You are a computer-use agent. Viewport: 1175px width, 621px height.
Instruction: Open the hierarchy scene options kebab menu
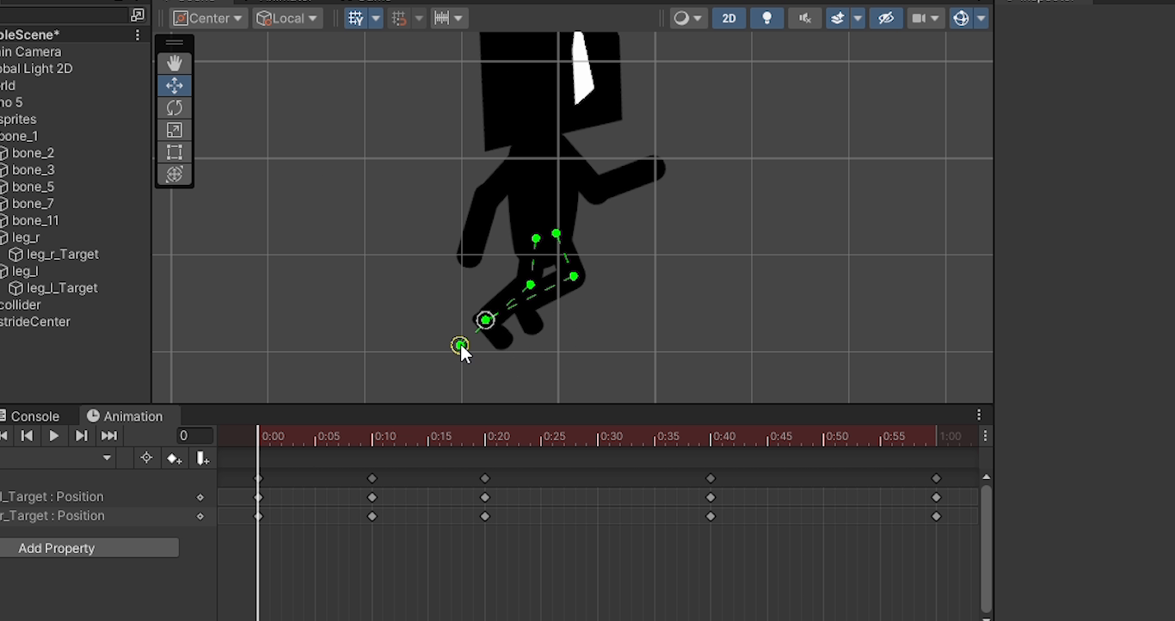coord(138,35)
